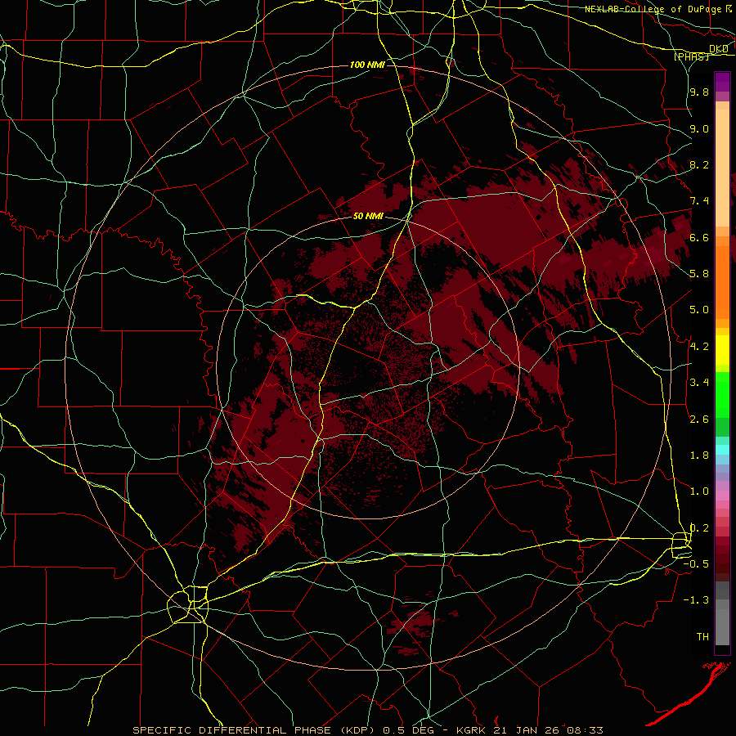
Task: Pick the dark orange segment of the color bar
Action: tap(722, 281)
